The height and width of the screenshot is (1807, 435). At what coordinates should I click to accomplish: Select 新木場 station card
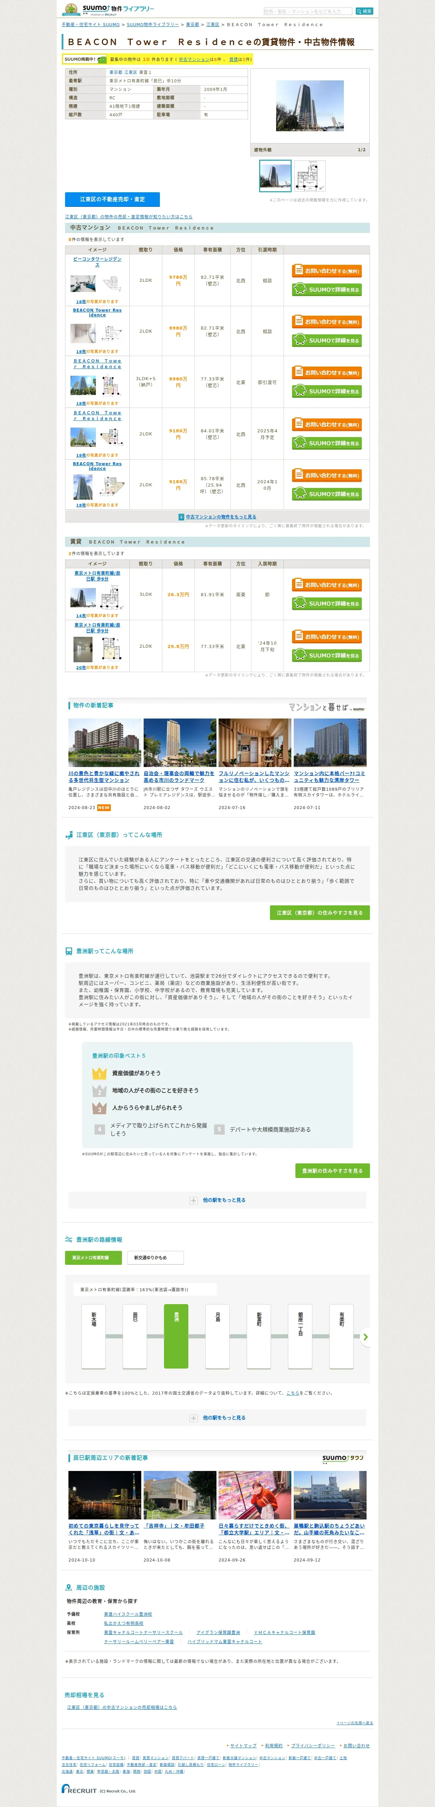93,1336
